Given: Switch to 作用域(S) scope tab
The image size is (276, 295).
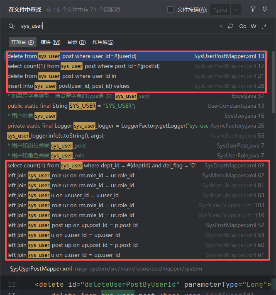Looking at the screenshot, I should point(103,42).
